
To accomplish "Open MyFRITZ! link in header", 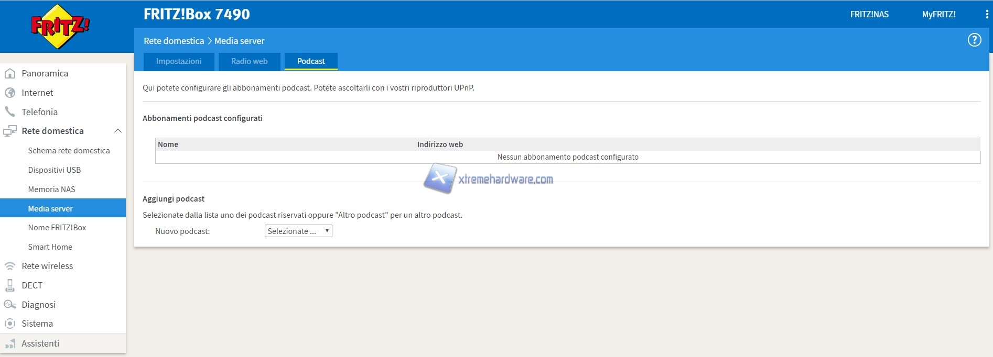I will (938, 15).
